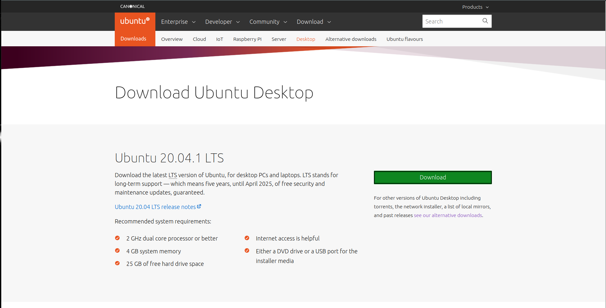Screen dimensions: 606x308
Task: Open the IoT downloads section
Action: click(x=220, y=39)
